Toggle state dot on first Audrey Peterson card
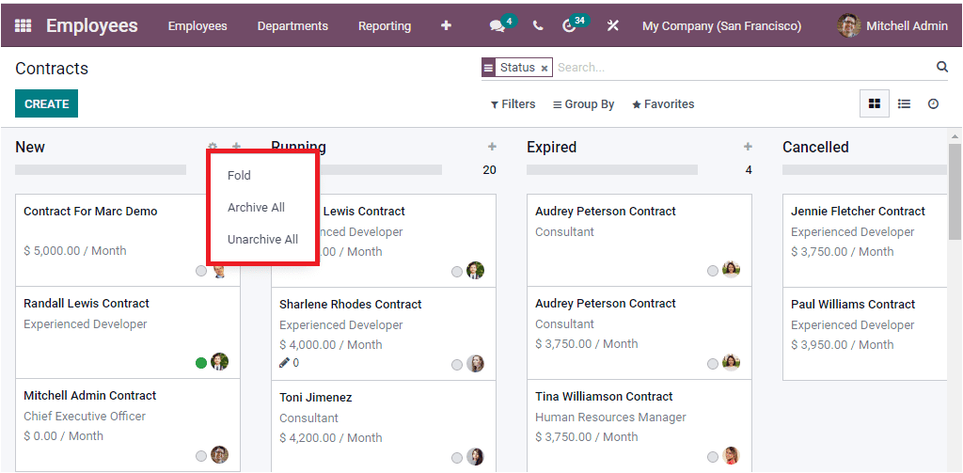Screen dimensions: 963x473 (712, 270)
